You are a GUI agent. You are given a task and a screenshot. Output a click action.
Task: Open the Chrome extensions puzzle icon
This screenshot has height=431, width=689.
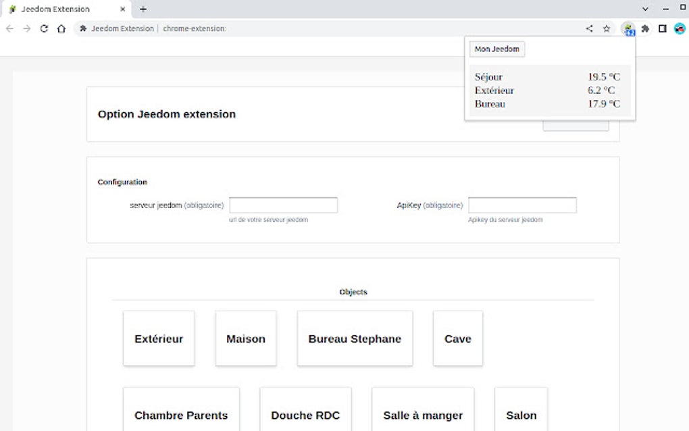645,28
